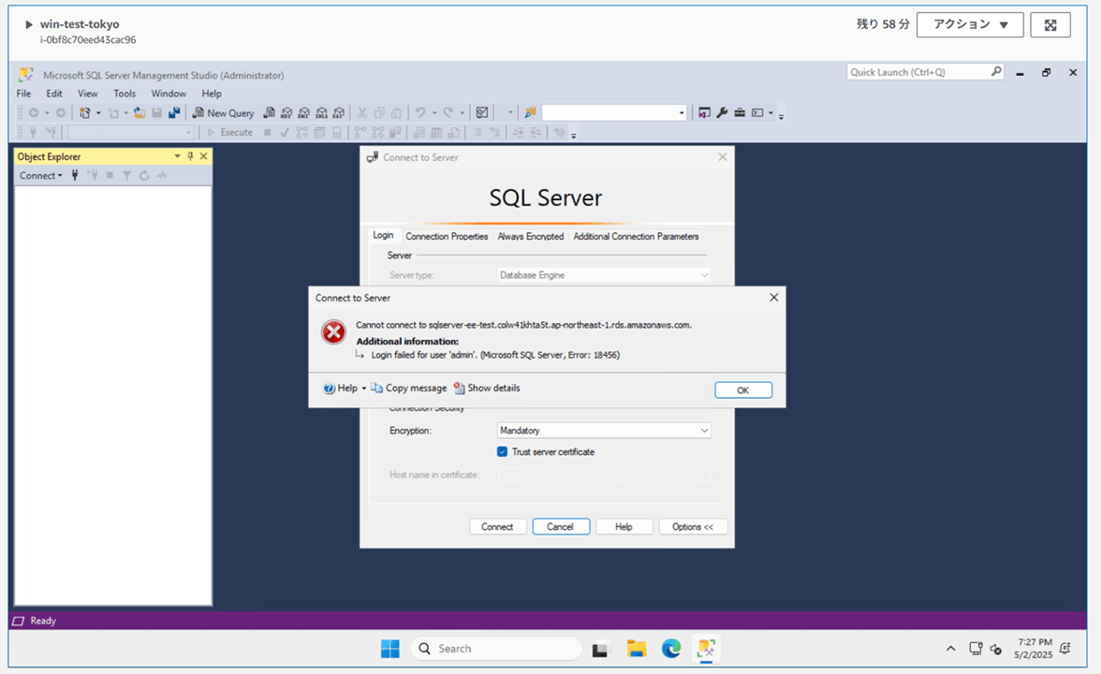The height and width of the screenshot is (674, 1101).
Task: Click the SSMS taskbar icon
Action: [706, 649]
